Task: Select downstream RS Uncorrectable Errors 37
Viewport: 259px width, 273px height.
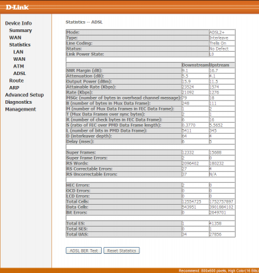Action: click(185, 175)
